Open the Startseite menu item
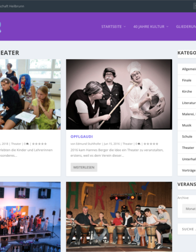The height and width of the screenshot is (252, 196). pyautogui.click(x=111, y=26)
